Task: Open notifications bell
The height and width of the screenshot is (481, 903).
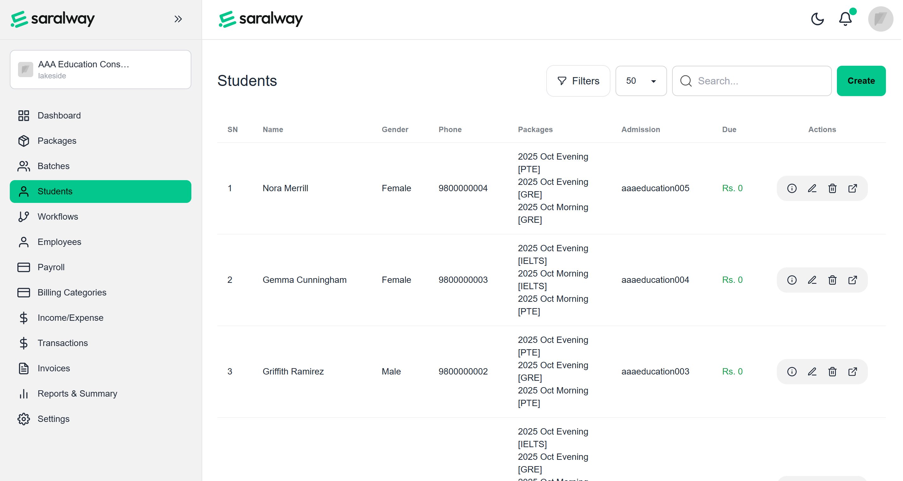Action: click(845, 19)
